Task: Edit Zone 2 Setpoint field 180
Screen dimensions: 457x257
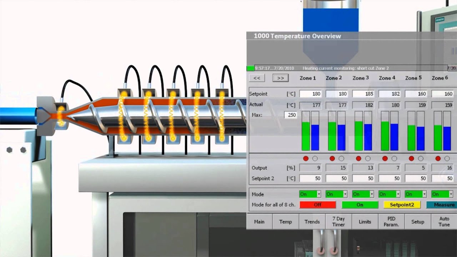Action: point(337,94)
